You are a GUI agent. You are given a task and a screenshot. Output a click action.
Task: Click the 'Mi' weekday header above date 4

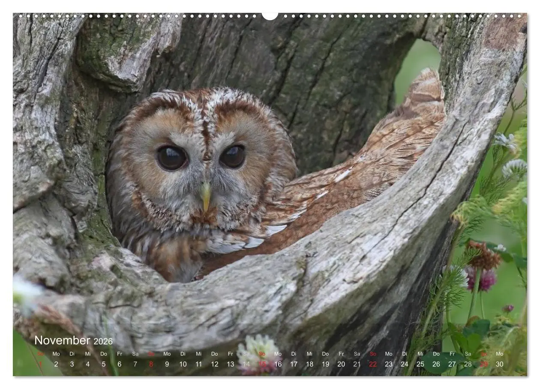88,354
